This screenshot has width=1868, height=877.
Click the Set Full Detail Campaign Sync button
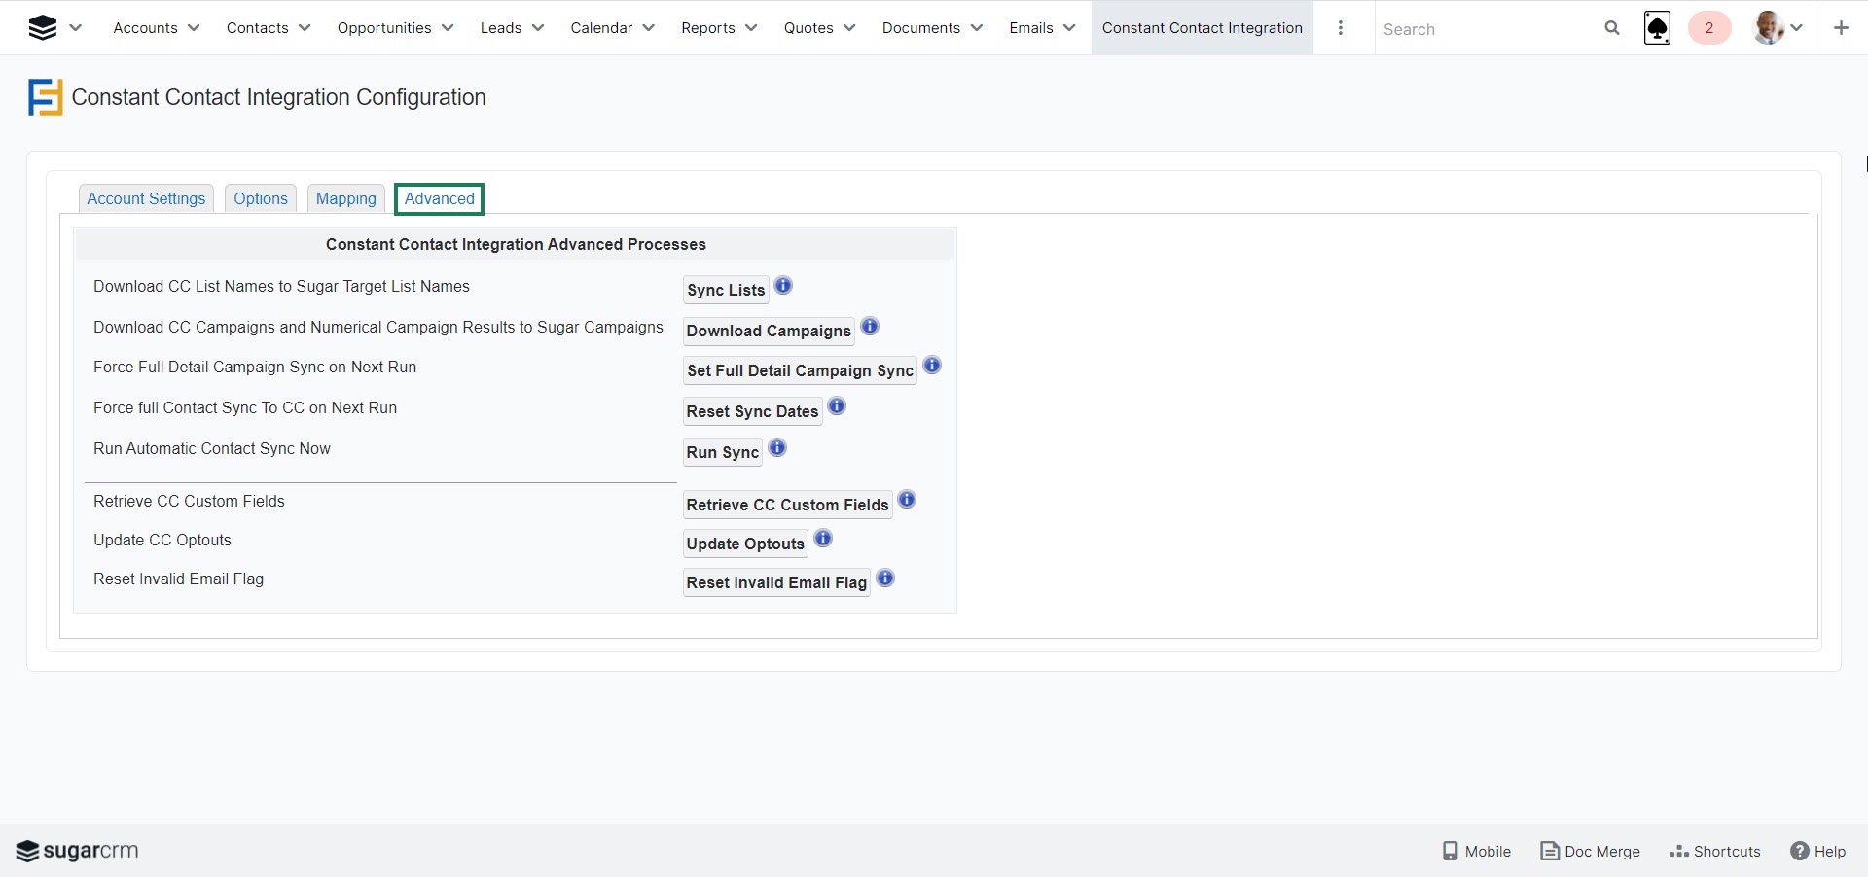[x=800, y=370]
